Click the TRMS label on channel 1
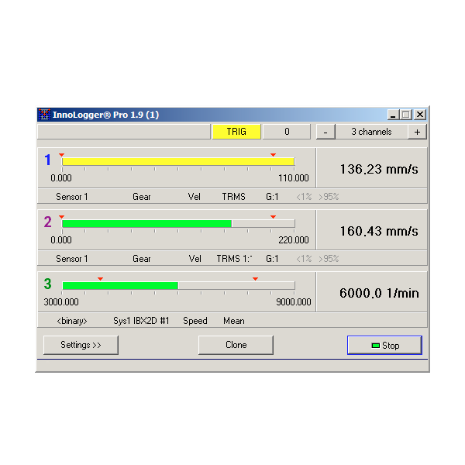Viewport: 465px width, 465px height. [x=233, y=197]
